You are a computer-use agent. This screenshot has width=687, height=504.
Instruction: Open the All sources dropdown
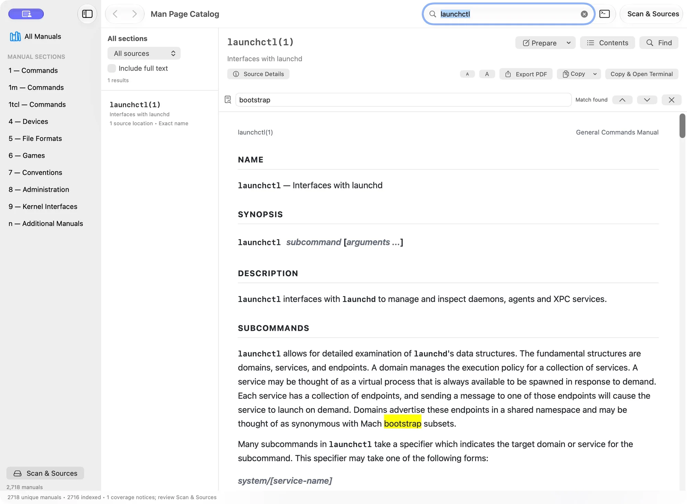pos(144,53)
